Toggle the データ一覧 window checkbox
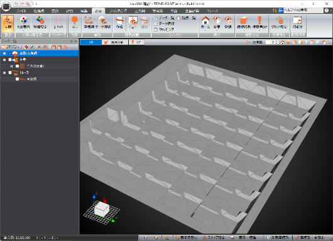The height and width of the screenshot is (241, 333). [x=156, y=18]
